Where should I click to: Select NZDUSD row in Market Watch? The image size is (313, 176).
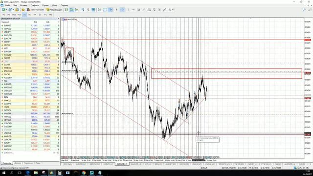30,78
